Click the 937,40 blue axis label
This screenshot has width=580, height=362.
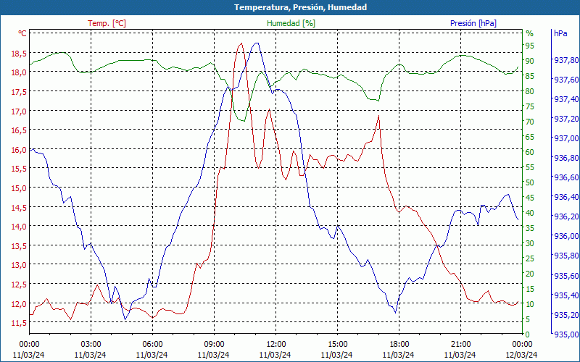click(566, 99)
